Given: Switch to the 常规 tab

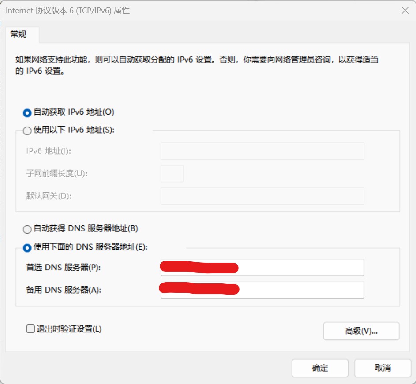Looking at the screenshot, I should [x=19, y=34].
